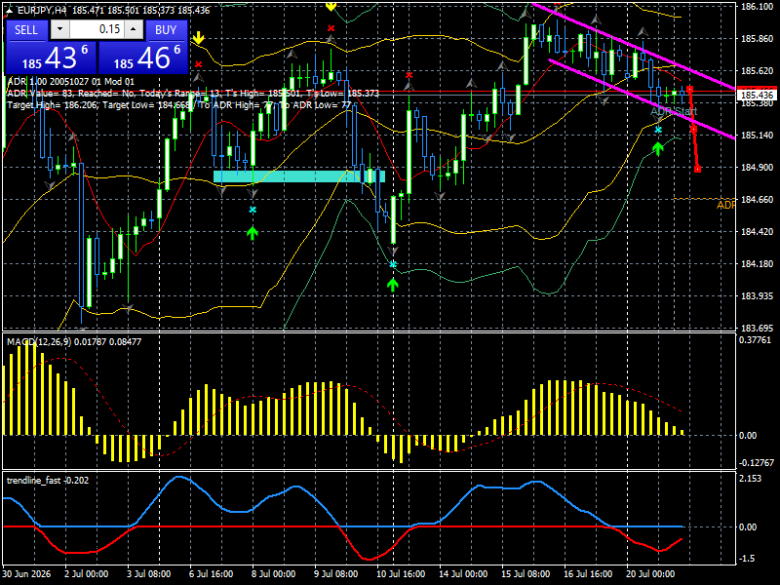Click the 185.46 buy price tile
The width and height of the screenshot is (780, 585).
coord(142,58)
